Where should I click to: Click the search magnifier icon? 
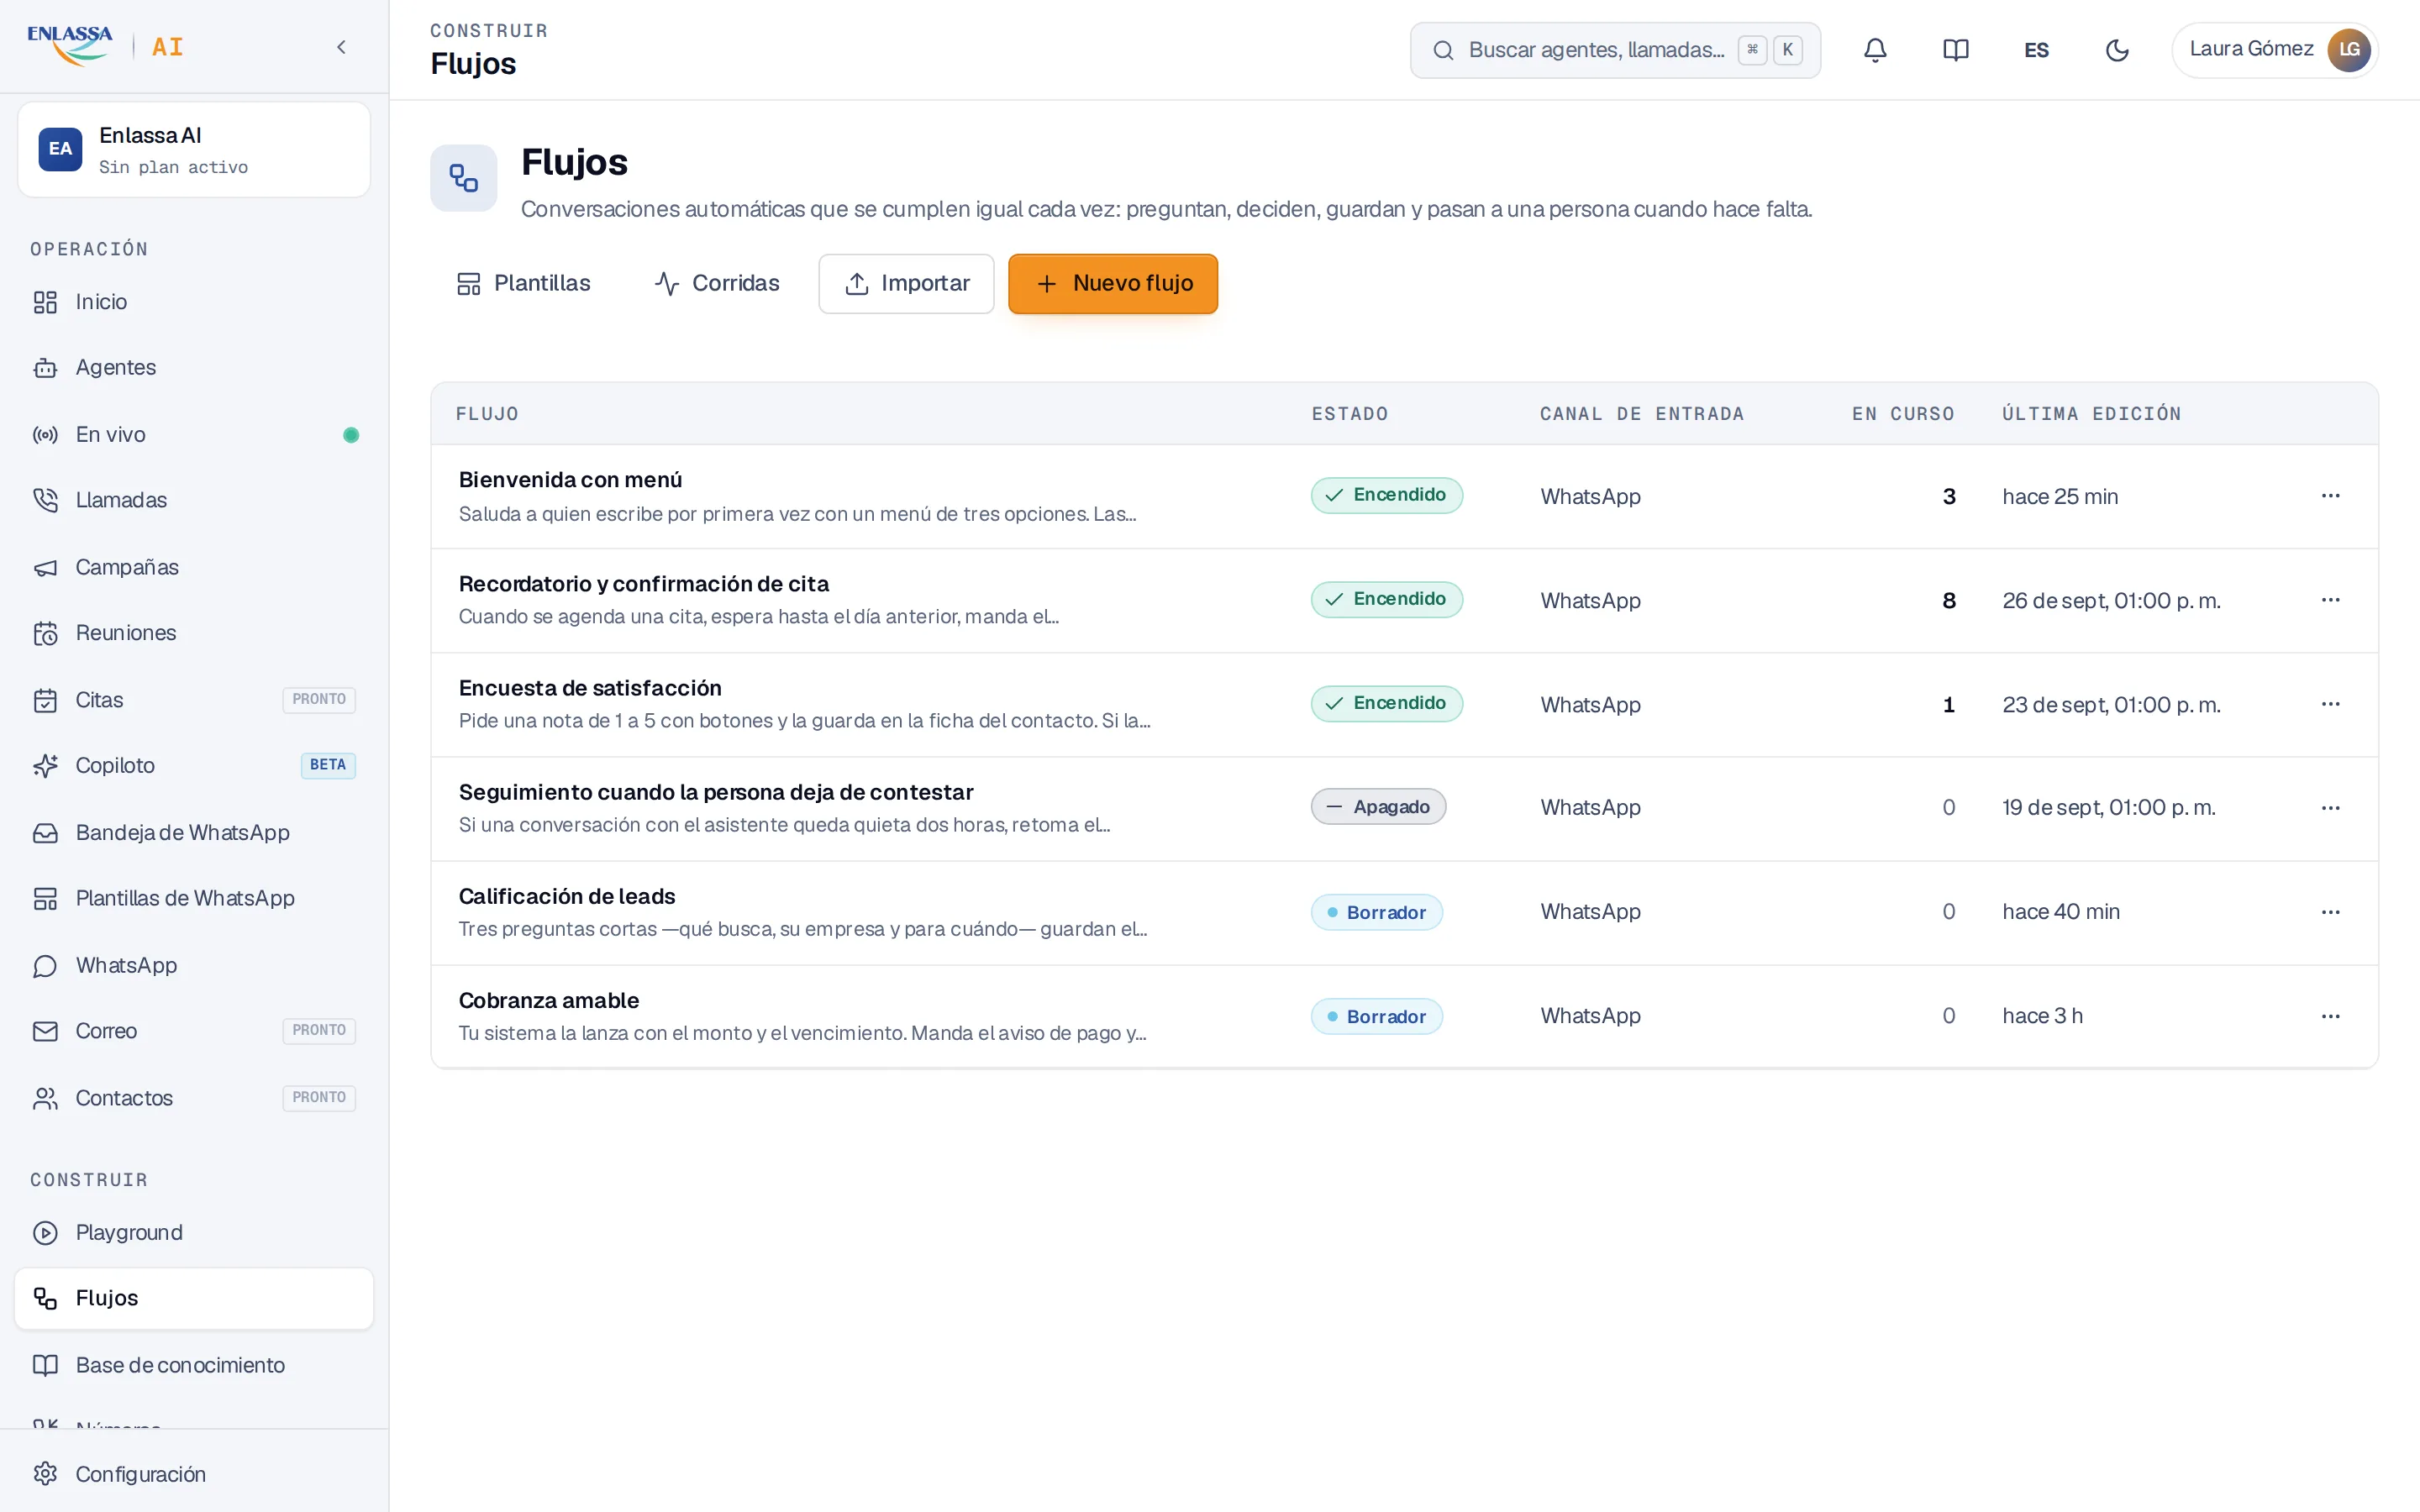point(1443,50)
